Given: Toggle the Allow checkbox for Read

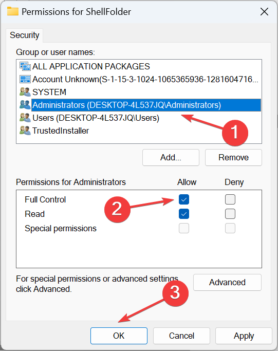Looking at the screenshot, I should (x=184, y=214).
